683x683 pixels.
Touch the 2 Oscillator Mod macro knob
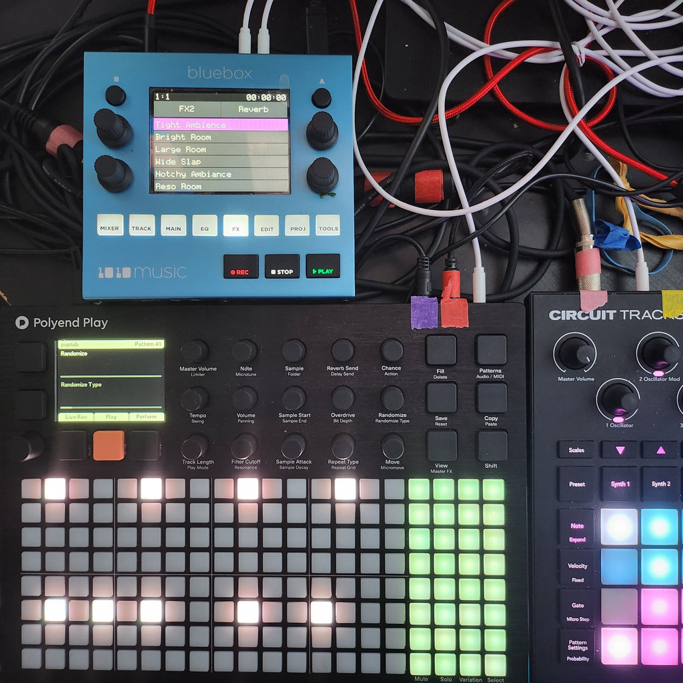click(x=658, y=353)
